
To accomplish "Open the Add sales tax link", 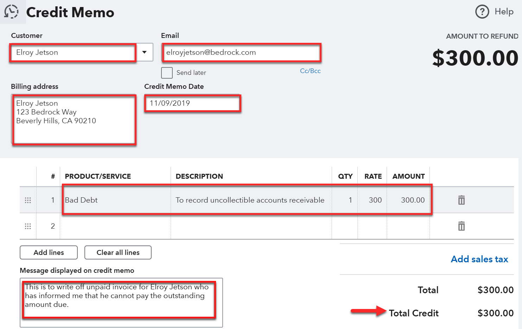I will point(479,259).
